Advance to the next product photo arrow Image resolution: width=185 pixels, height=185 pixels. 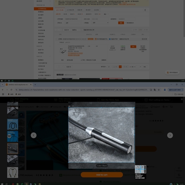170,135
